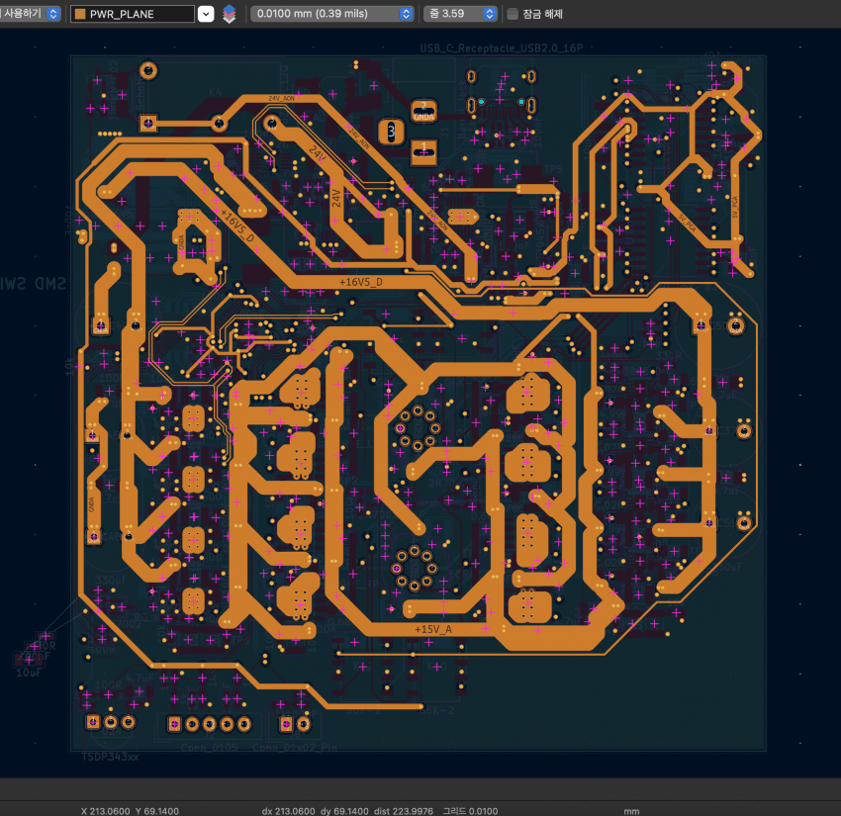The image size is (841, 816).
Task: Select the pad labeled 1 below GNDA
Action: [423, 150]
